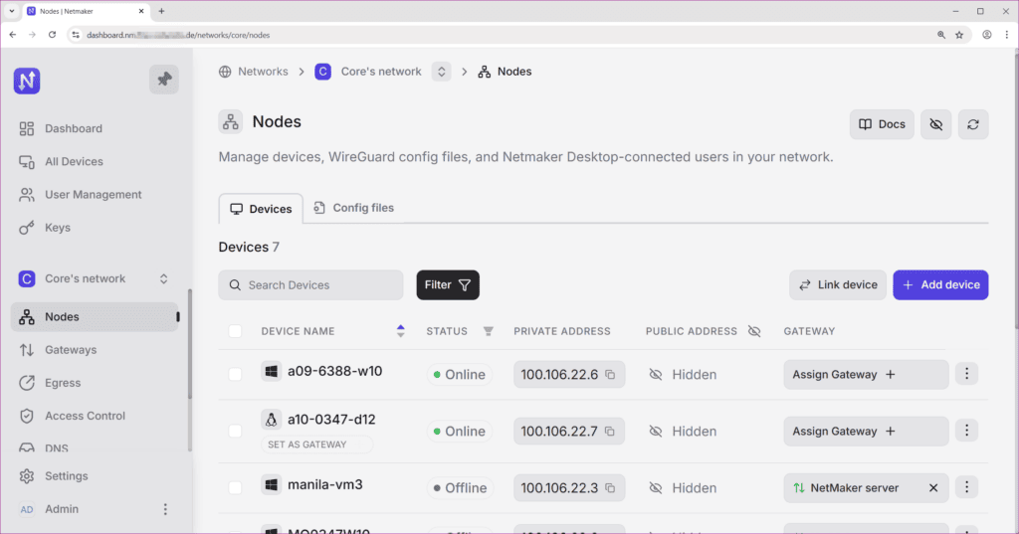Focus the Search Devices field

(310, 285)
